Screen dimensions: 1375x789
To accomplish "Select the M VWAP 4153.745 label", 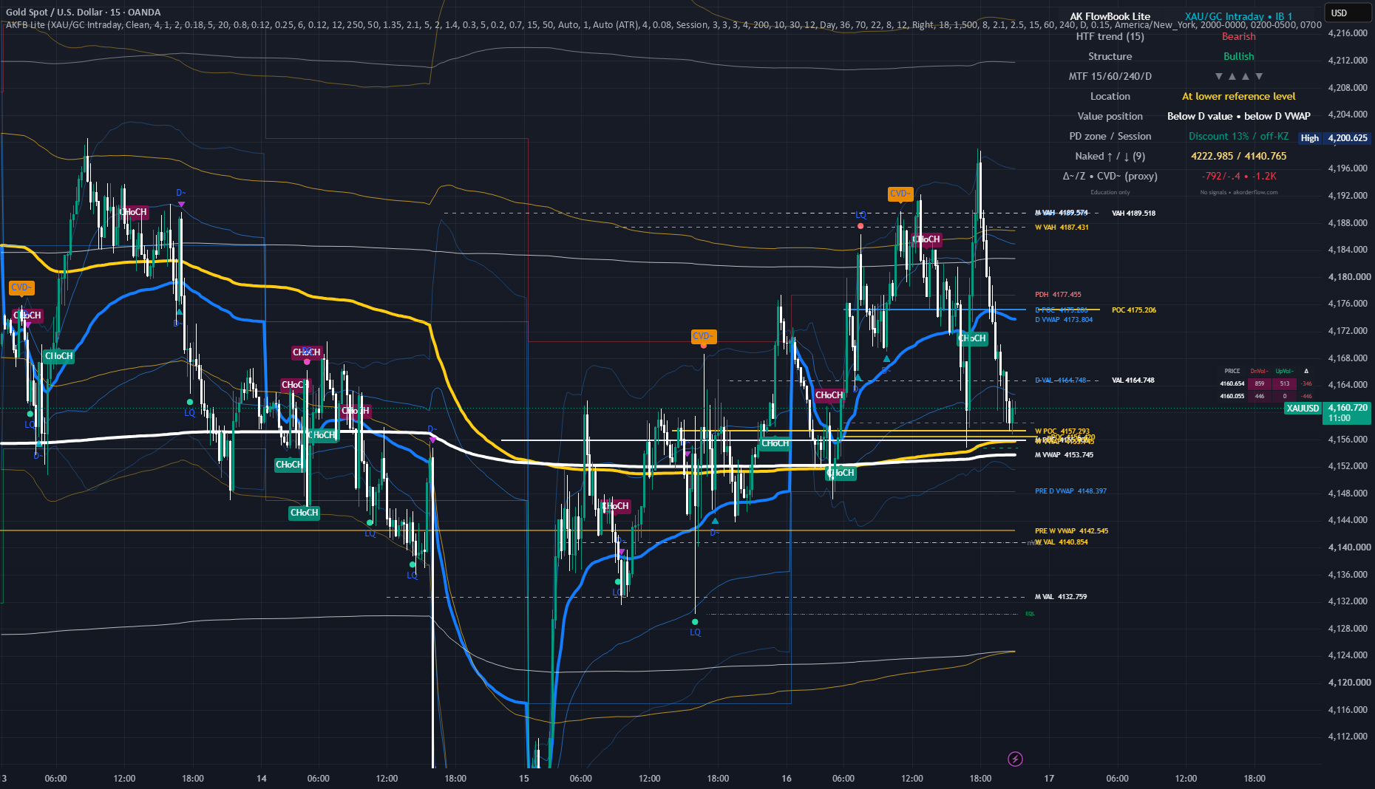I will [x=1064, y=455].
